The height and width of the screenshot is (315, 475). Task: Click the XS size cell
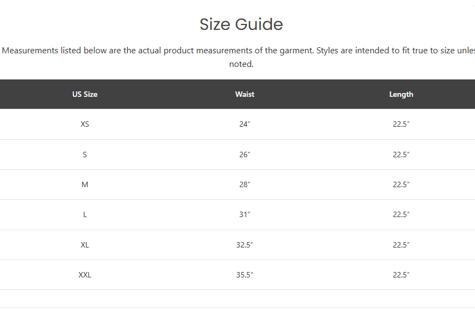85,124
